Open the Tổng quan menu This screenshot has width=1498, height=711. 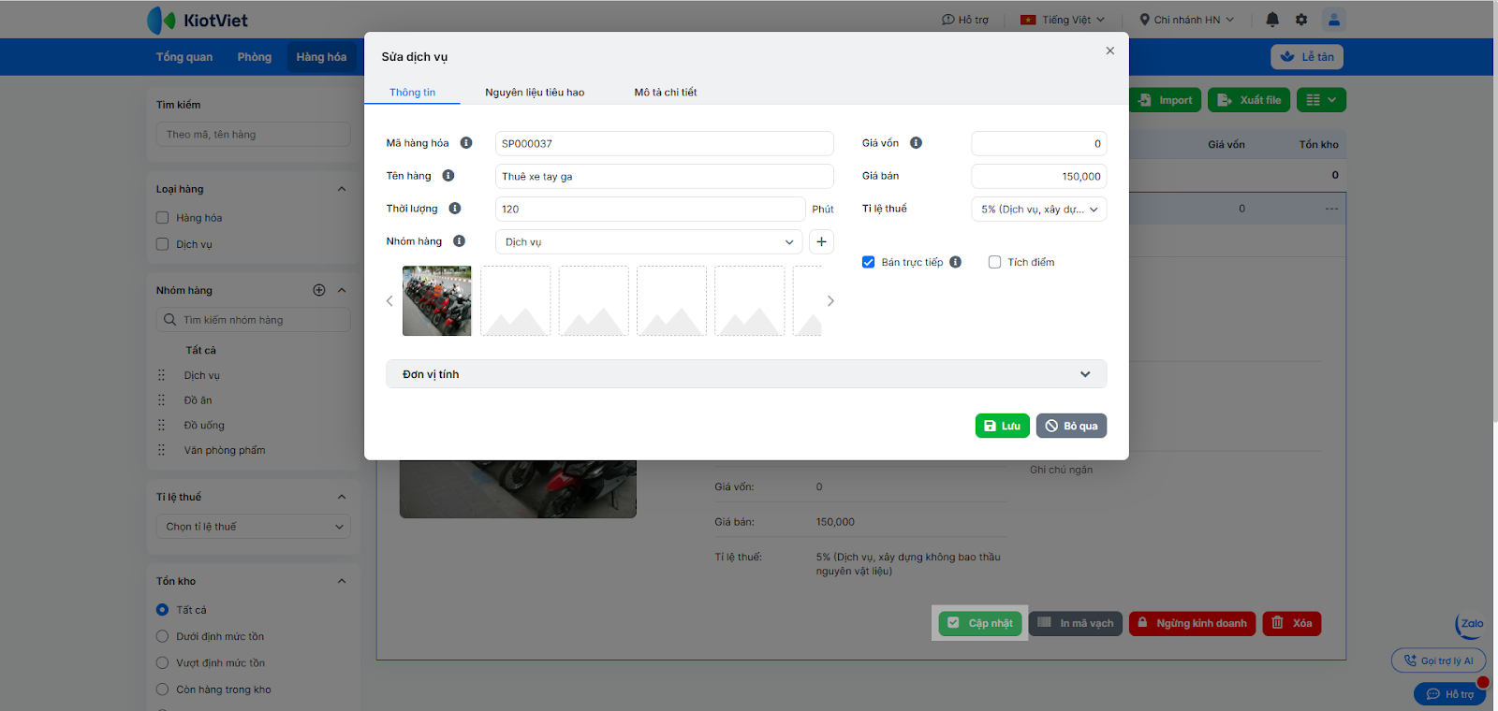coord(184,57)
